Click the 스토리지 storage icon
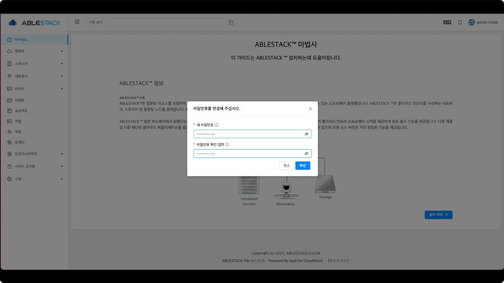504x283 pixels. click(x=10, y=64)
